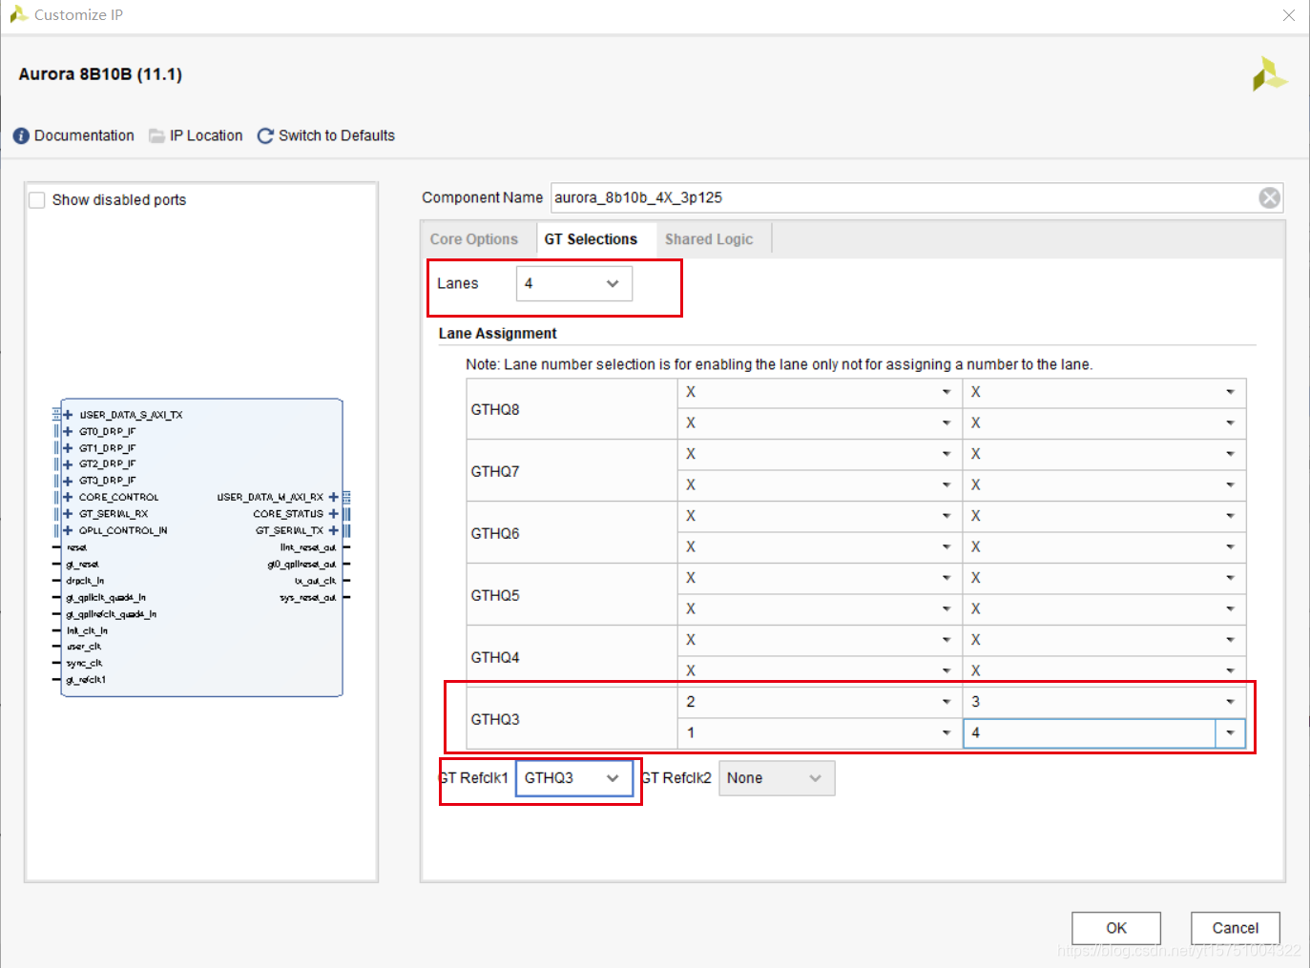The height and width of the screenshot is (968, 1310).
Task: Clear the Component Name field with the X icon
Action: 1269,197
